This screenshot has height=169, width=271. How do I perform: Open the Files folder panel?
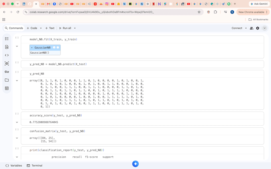(x=7, y=80)
